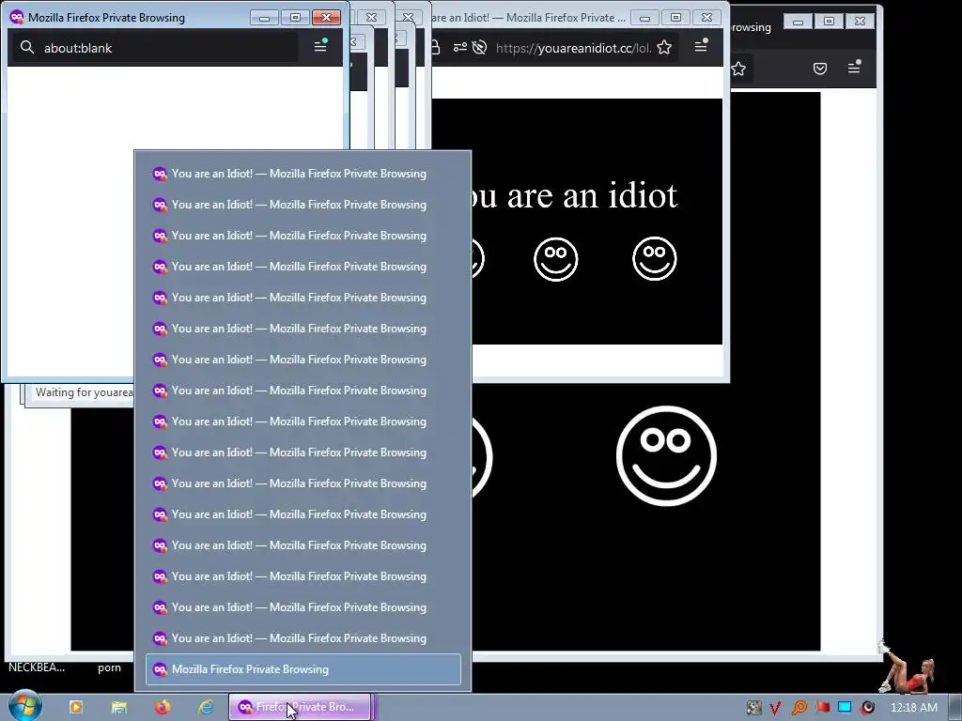Open the Action Center red flag icon

(822, 708)
